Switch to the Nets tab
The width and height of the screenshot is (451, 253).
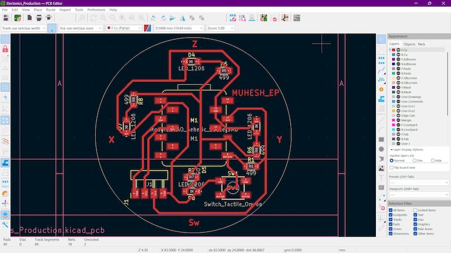[422, 44]
